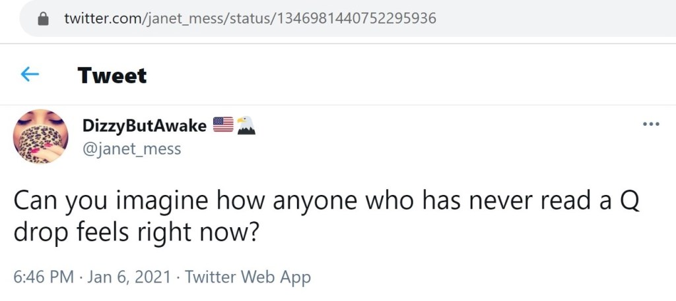Click the Tweet page heading
Image resolution: width=676 pixels, height=301 pixels.
pyautogui.click(x=112, y=75)
